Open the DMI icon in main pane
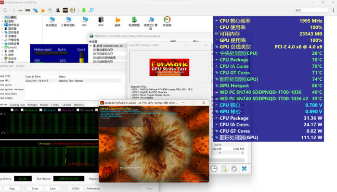 [x=84, y=22]
